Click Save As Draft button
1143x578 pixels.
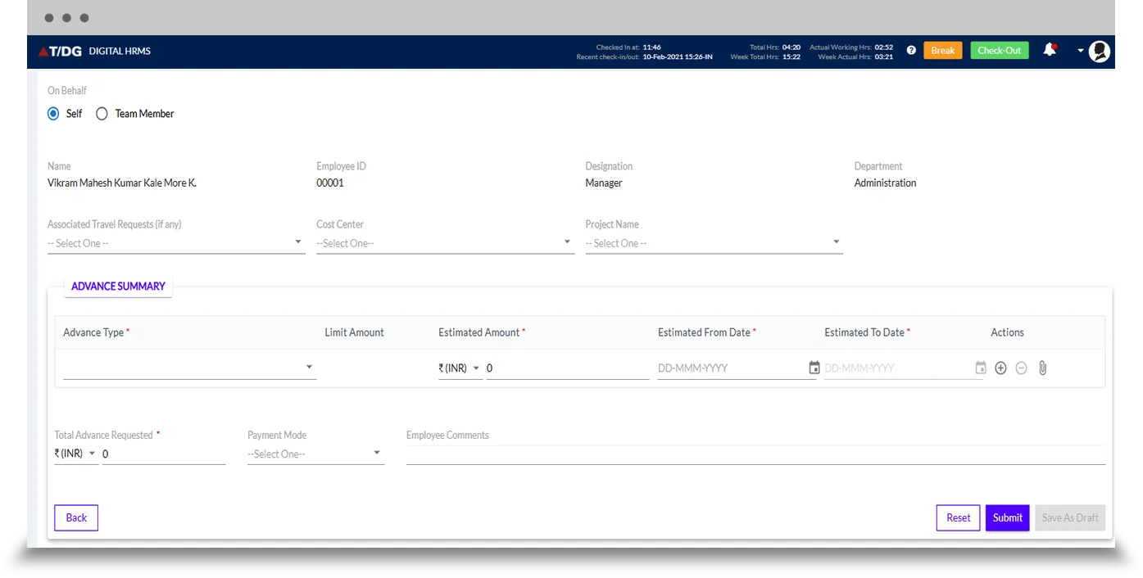(x=1070, y=517)
